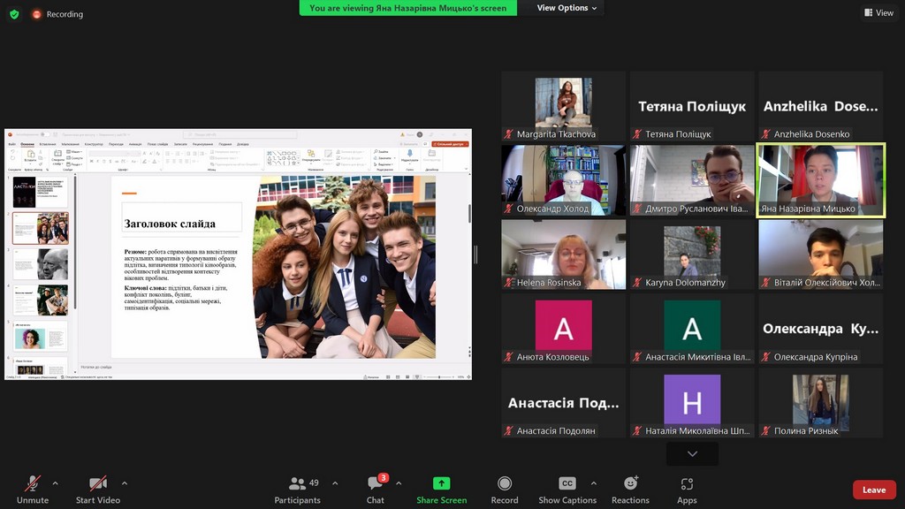Enable Show Captions

pos(567,484)
